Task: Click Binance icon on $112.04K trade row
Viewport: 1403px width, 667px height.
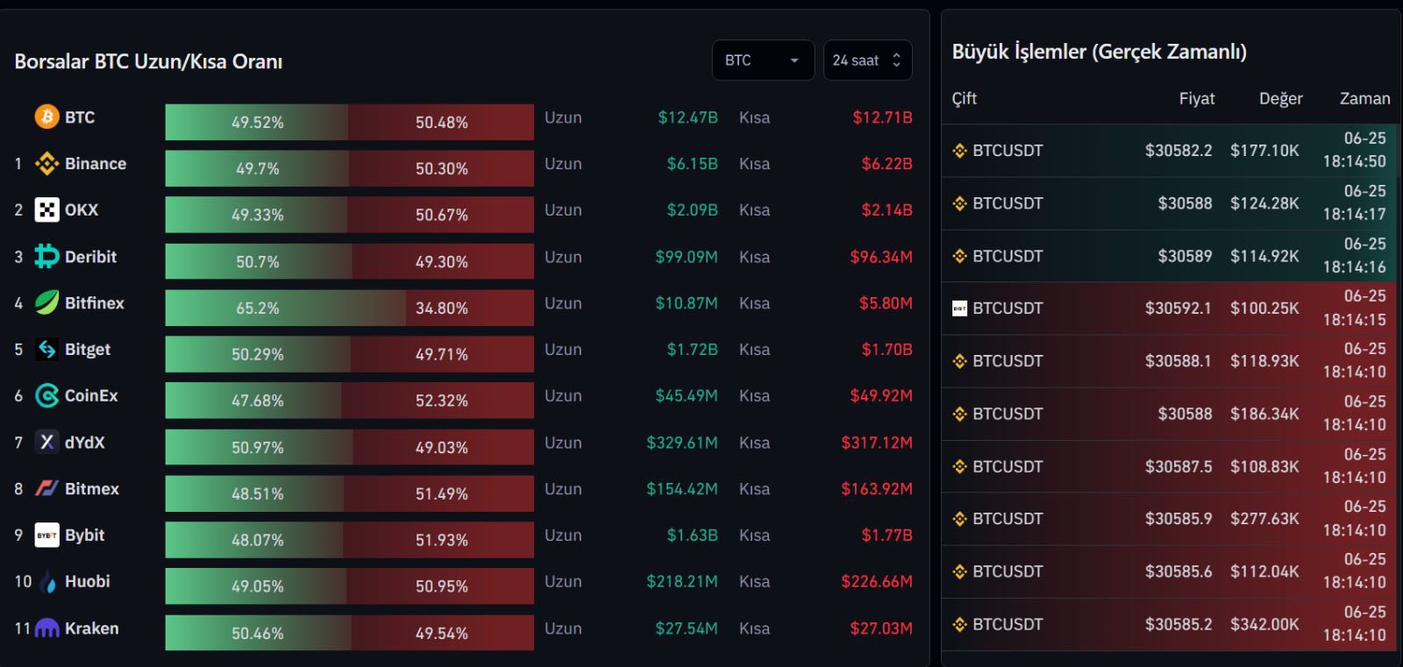Action: point(959,571)
